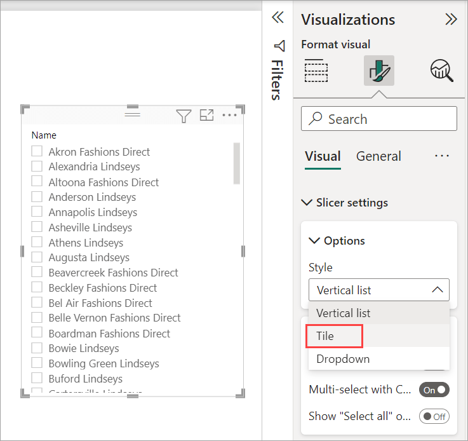The width and height of the screenshot is (468, 441).
Task: Turn off Multi-select with Ctrl toggle
Action: pyautogui.click(x=434, y=390)
